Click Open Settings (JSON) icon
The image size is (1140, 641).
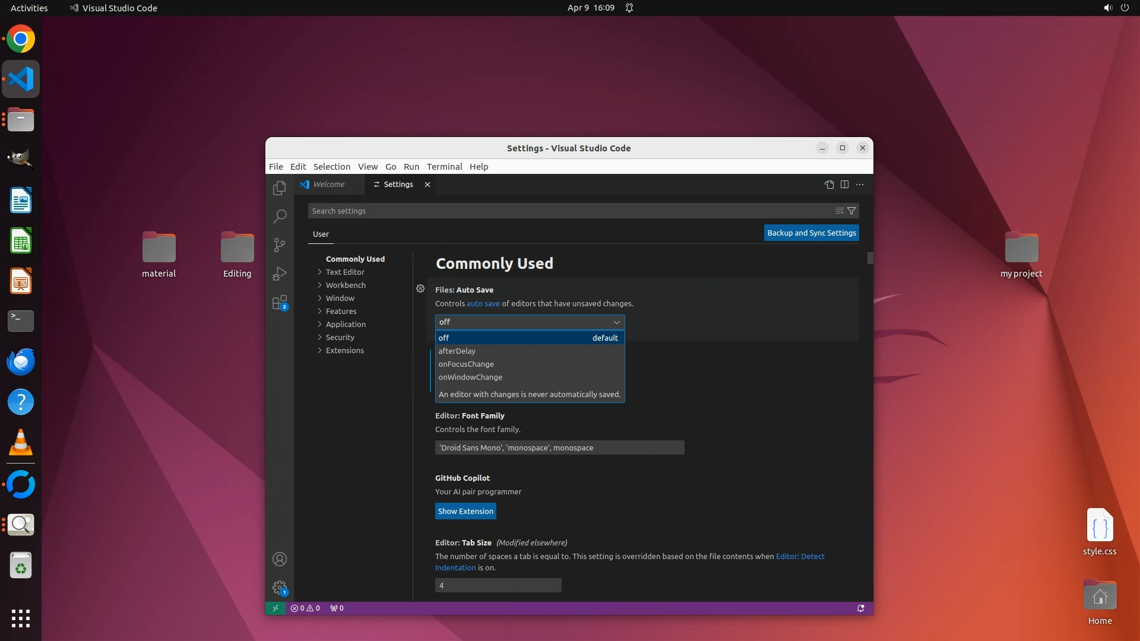(829, 185)
